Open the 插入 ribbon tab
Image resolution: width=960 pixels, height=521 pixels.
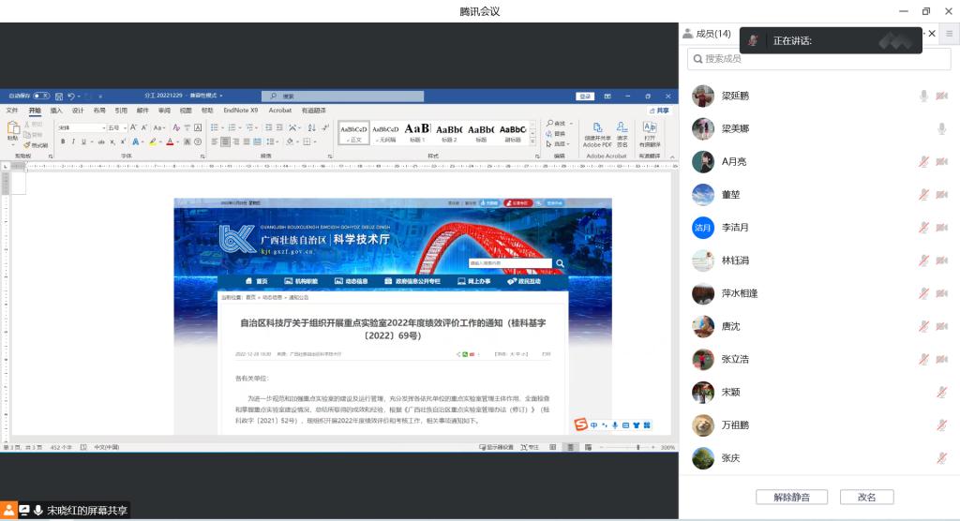coord(56,111)
